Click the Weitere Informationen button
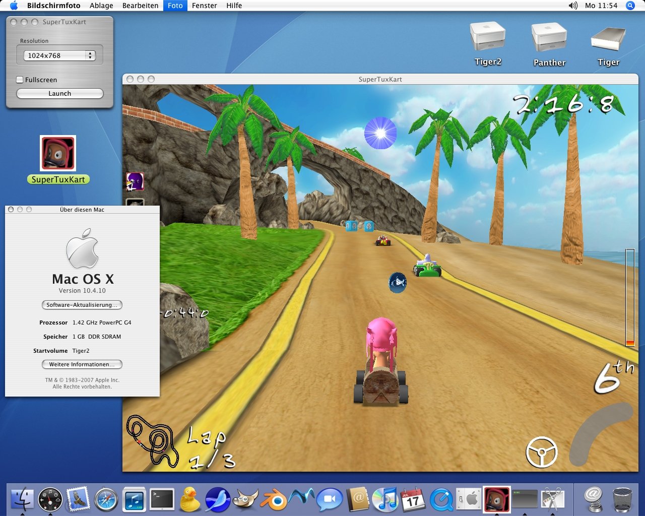Screen dimensions: 645x516 click(x=82, y=364)
